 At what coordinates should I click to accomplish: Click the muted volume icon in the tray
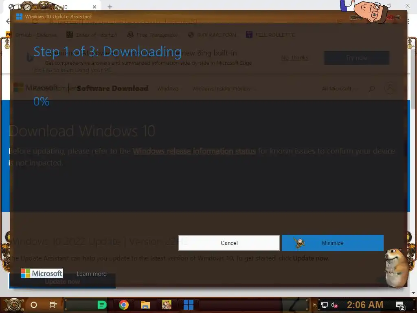[x=334, y=305]
